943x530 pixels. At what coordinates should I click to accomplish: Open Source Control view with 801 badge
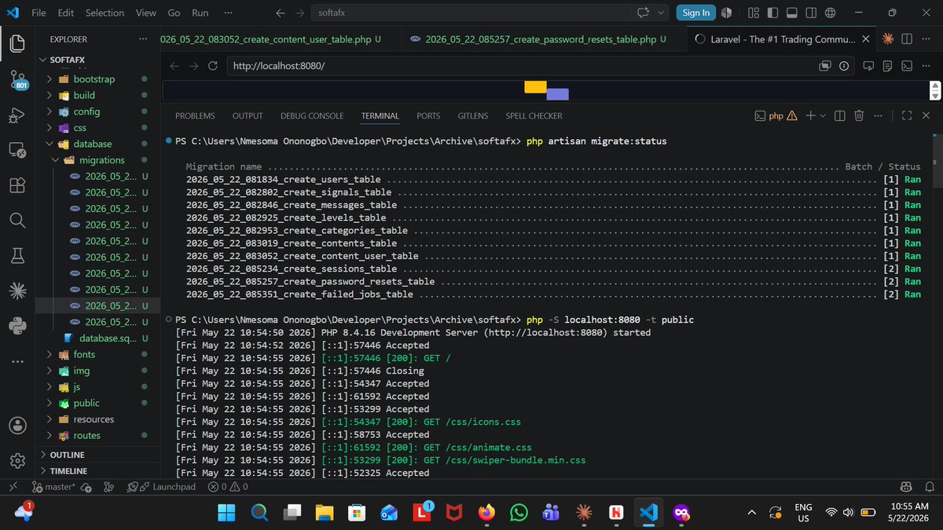point(17,79)
